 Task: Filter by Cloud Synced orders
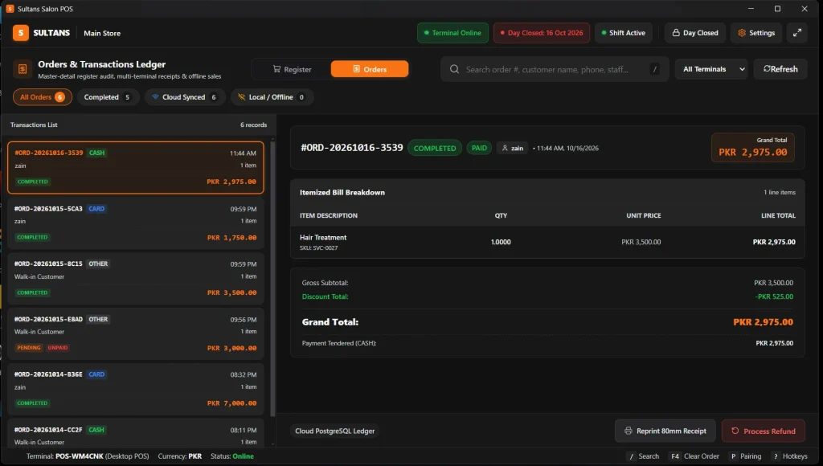[185, 97]
